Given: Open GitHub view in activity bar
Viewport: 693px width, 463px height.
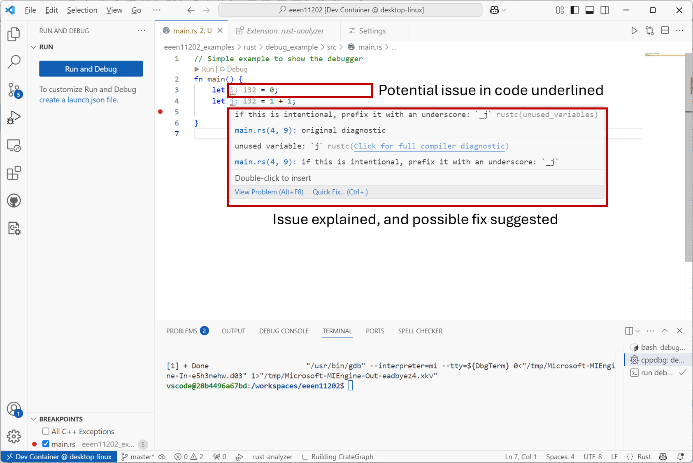Looking at the screenshot, I should 14,201.
